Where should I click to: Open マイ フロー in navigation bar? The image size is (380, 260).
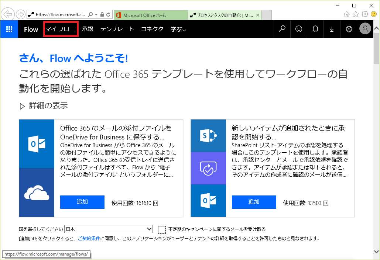coord(60,29)
